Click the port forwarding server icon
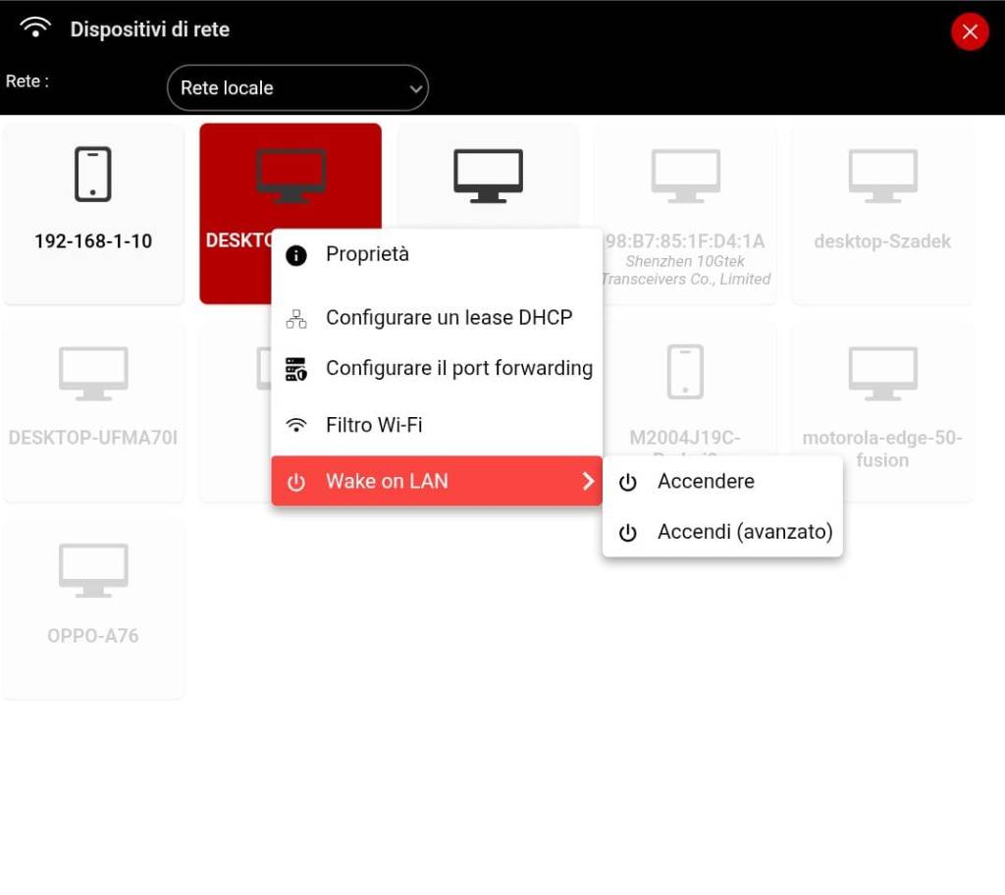Image resolution: width=1005 pixels, height=895 pixels. click(295, 369)
